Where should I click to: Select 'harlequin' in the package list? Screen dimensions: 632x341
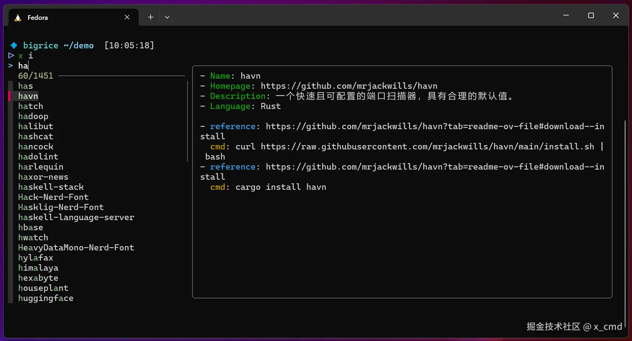(41, 167)
